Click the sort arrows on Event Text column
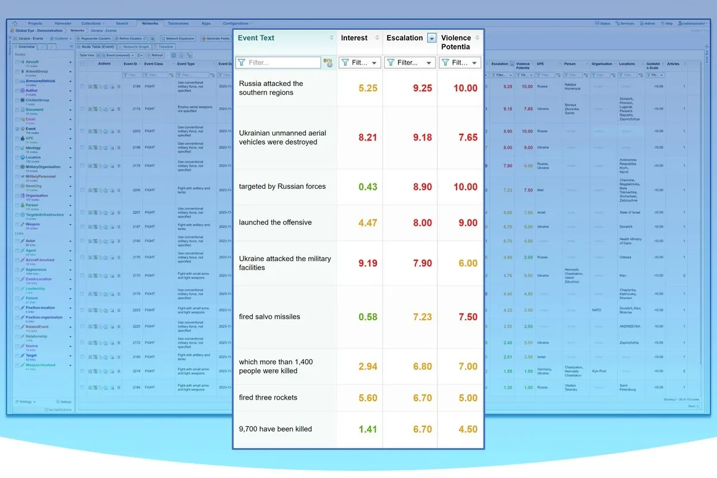The height and width of the screenshot is (478, 717). point(332,38)
